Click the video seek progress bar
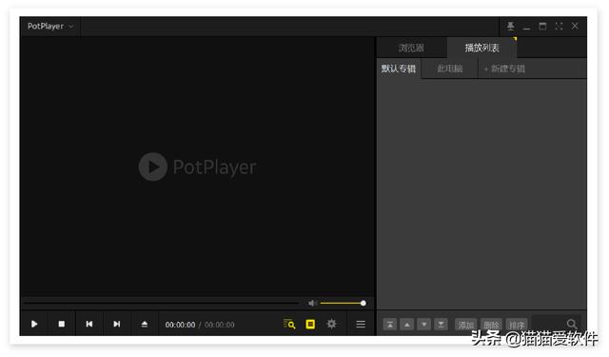 (161, 303)
